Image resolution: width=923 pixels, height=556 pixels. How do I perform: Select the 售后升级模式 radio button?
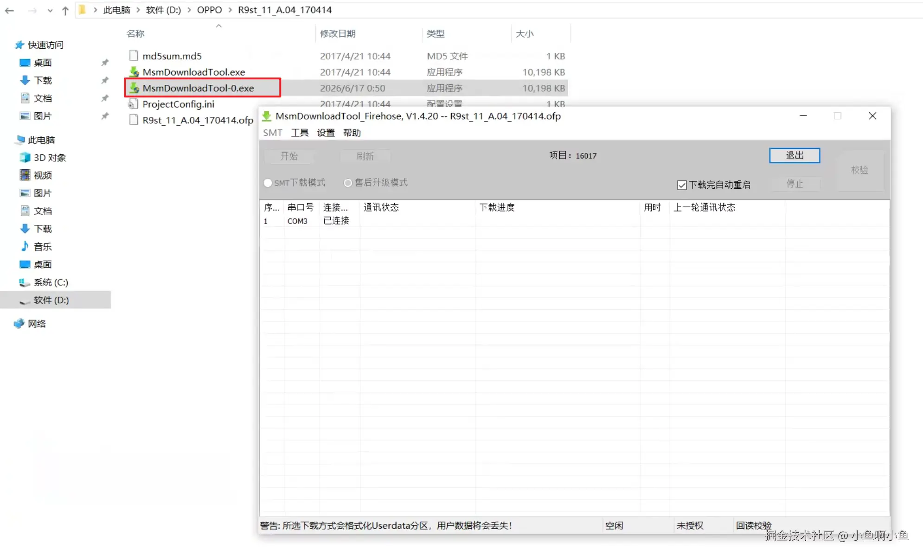348,183
